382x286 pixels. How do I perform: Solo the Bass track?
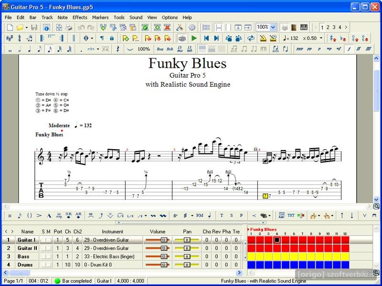43,256
